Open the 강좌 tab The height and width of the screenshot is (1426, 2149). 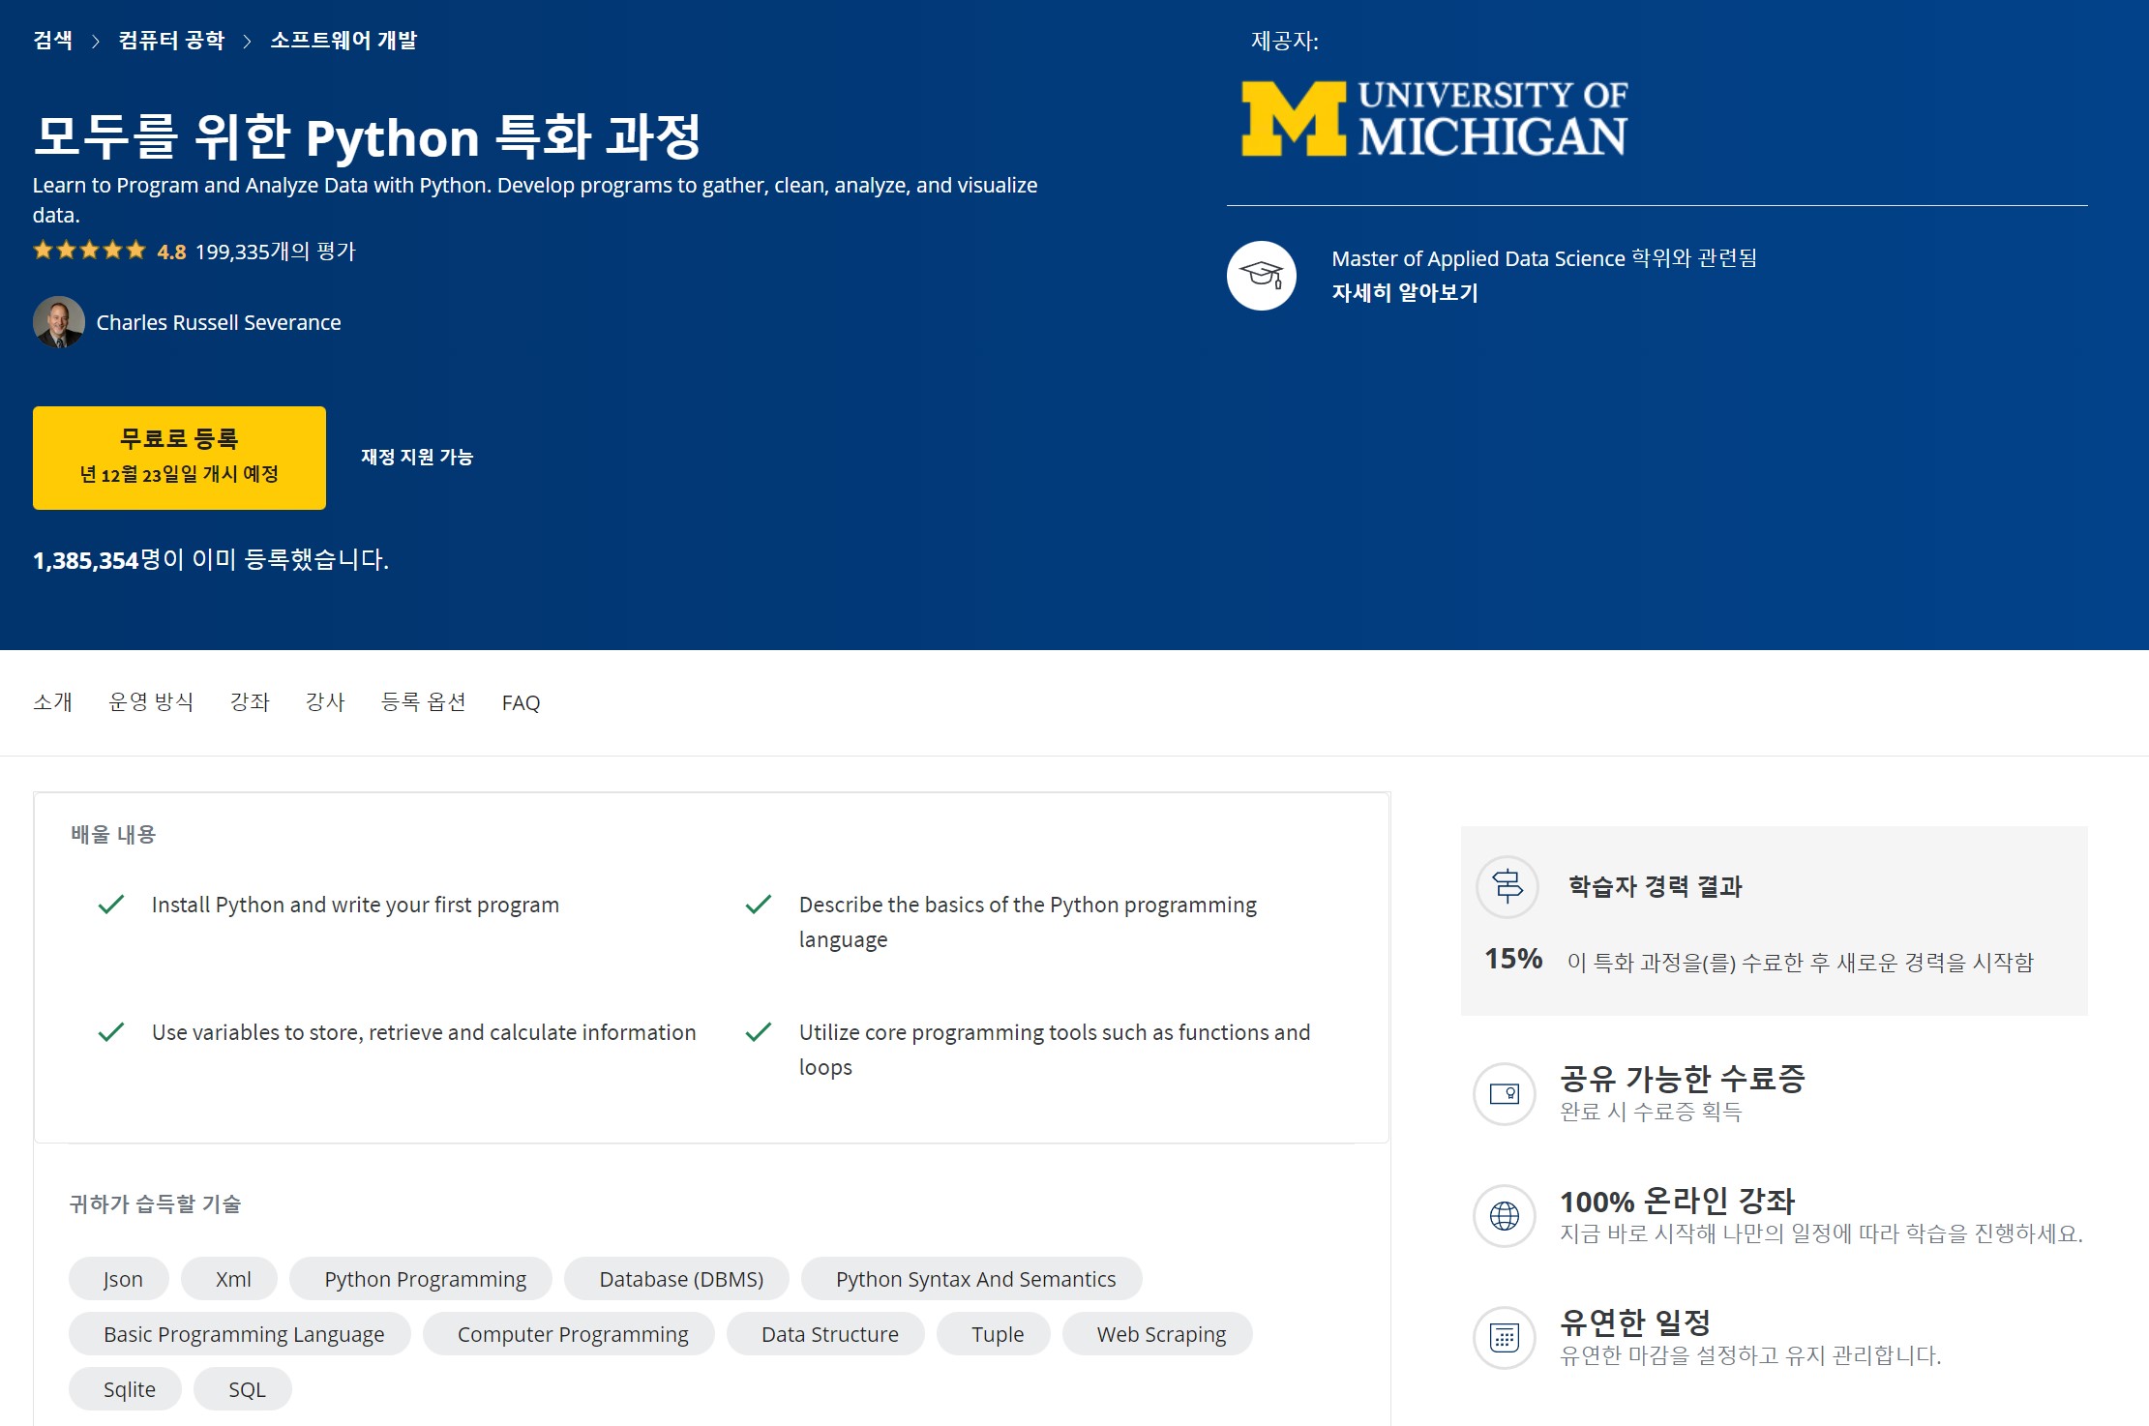click(250, 702)
